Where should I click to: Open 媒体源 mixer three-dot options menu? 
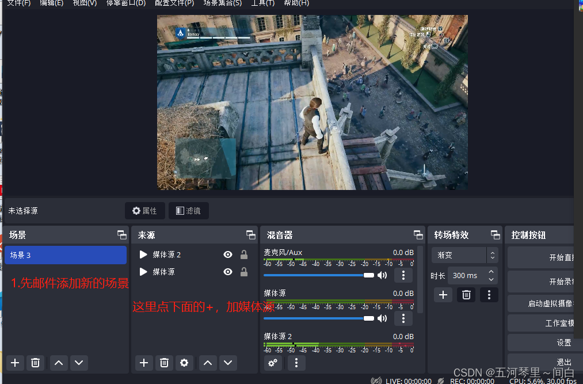coord(403,318)
